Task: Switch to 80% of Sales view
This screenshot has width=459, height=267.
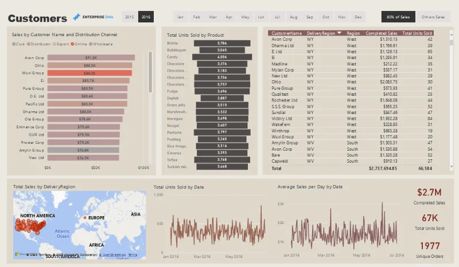Action: [x=398, y=17]
